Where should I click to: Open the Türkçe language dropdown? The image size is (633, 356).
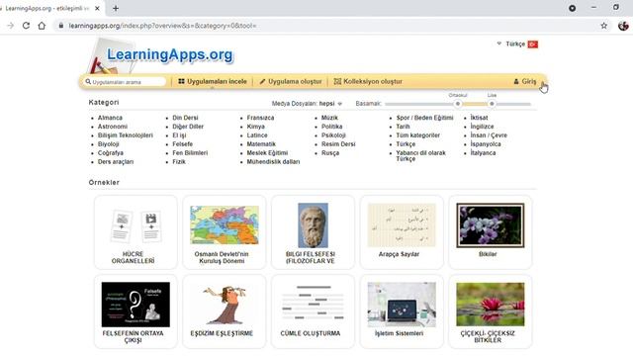coord(516,44)
